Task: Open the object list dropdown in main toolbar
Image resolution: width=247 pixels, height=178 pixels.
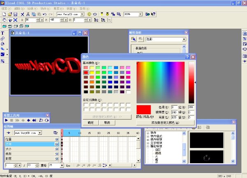Action: 82,14
